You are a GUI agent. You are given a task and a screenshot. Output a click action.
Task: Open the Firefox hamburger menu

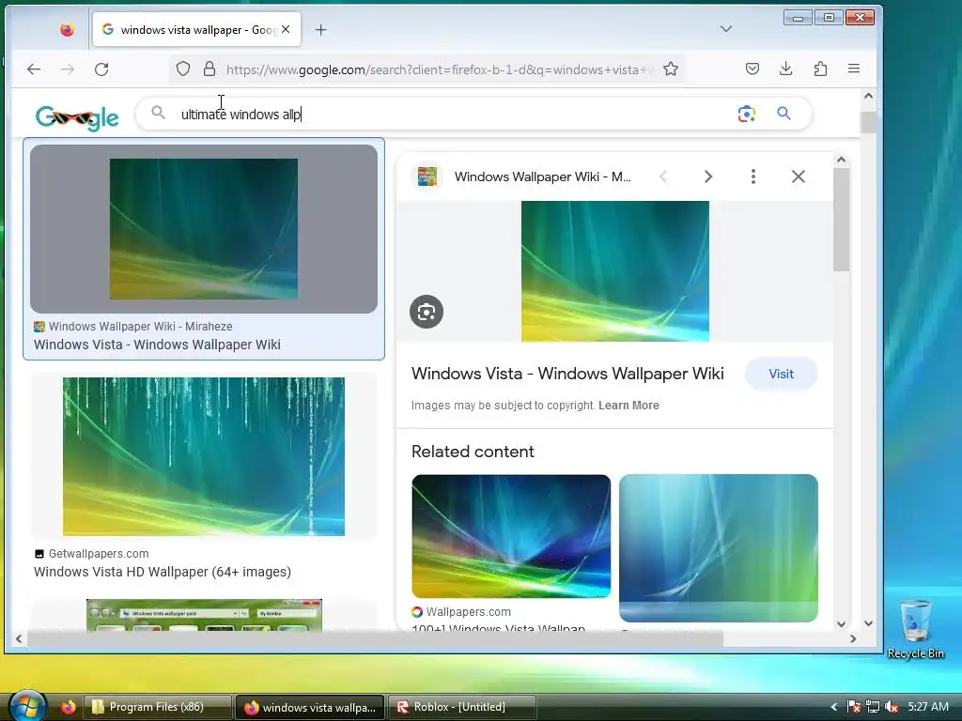tap(853, 69)
